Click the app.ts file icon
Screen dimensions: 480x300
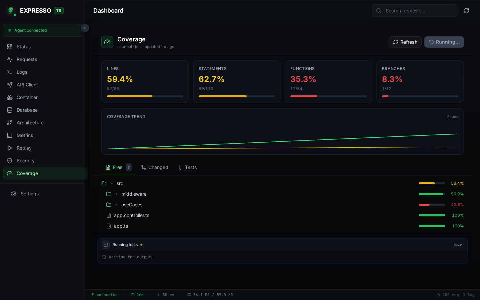click(109, 226)
